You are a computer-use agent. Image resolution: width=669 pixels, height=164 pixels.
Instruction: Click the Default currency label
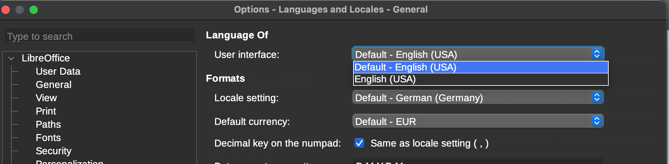tap(252, 122)
